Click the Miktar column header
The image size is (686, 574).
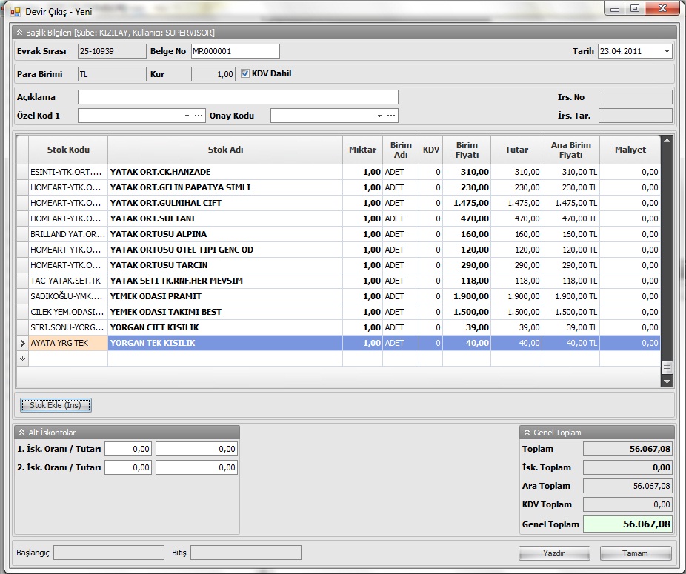363,150
